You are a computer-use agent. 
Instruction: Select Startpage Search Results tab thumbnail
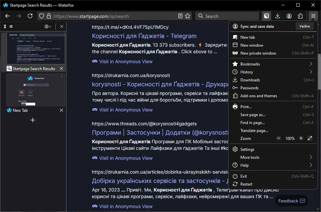[x=36, y=48]
